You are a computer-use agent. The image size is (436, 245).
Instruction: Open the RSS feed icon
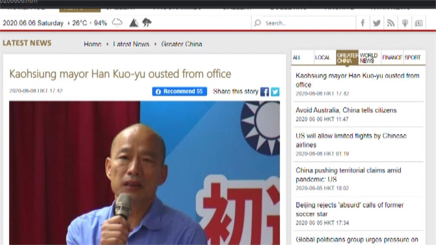point(391,23)
